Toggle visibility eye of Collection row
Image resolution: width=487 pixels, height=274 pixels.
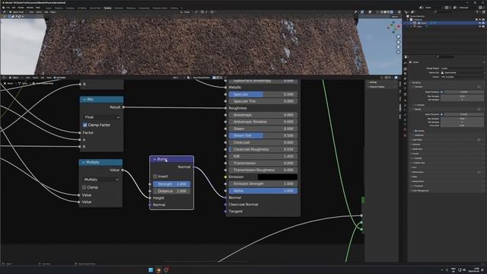coord(480,20)
